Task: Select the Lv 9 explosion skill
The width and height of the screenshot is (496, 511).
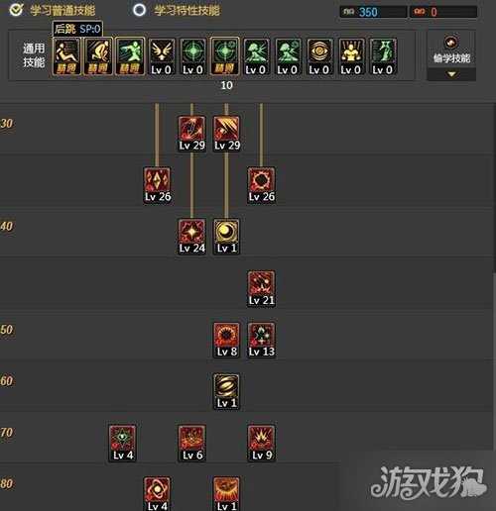Action: (261, 444)
